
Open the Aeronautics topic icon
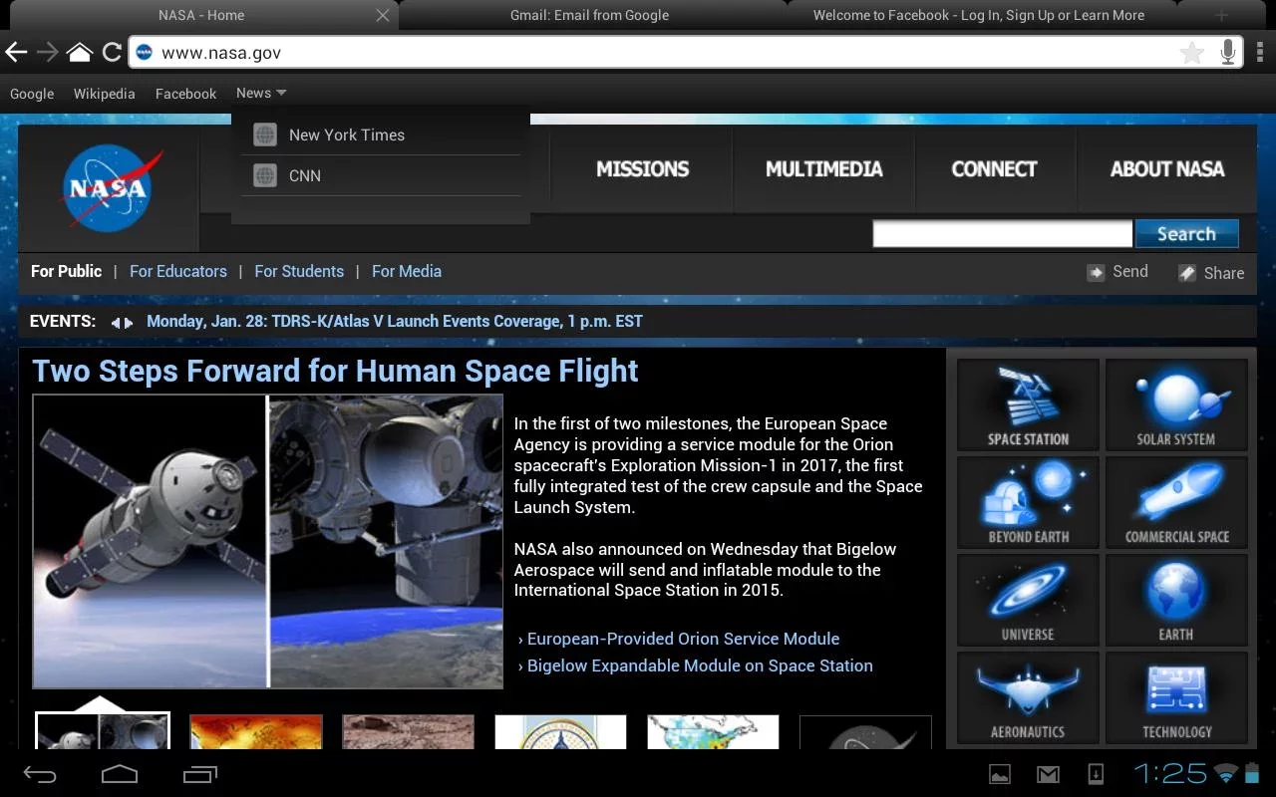1028,697
